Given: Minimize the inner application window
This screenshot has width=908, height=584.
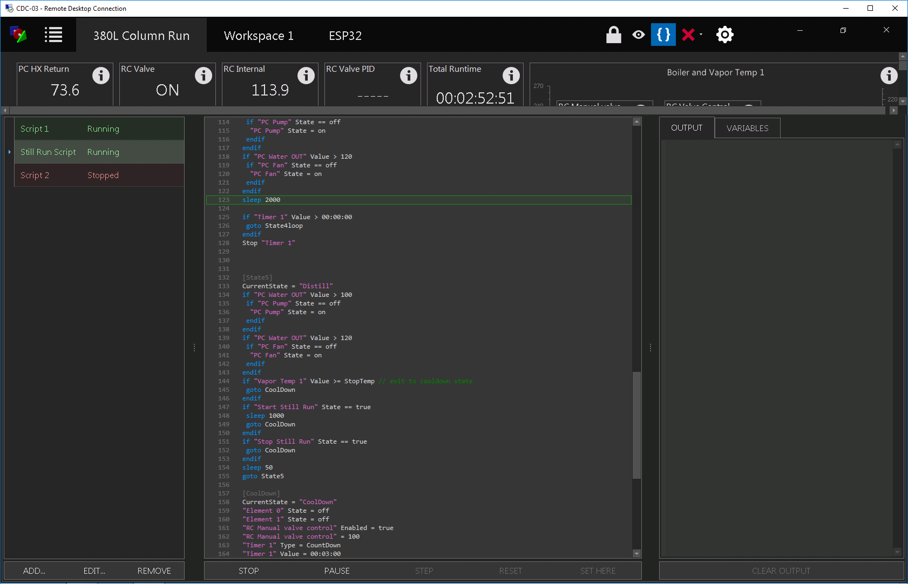Looking at the screenshot, I should 800,30.
